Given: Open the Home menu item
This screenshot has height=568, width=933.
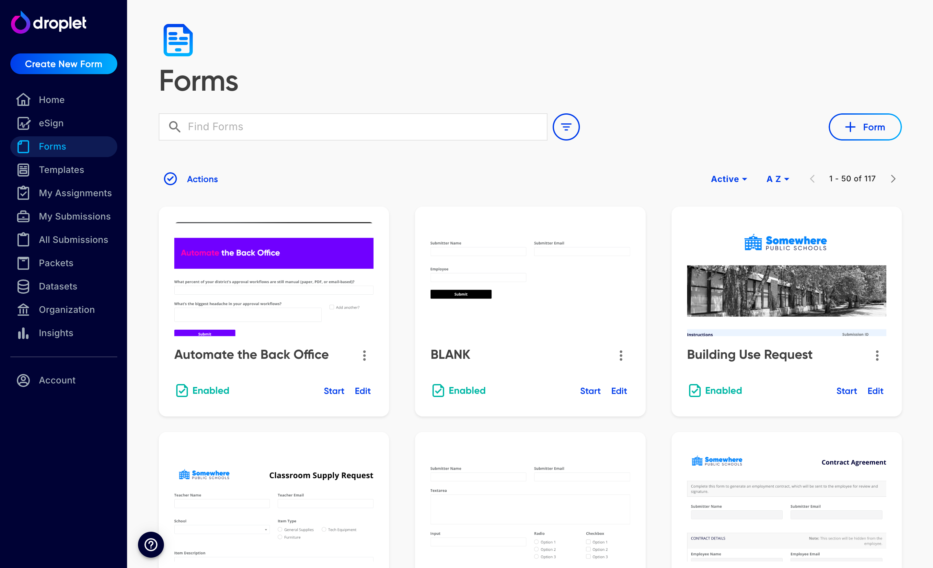Looking at the screenshot, I should (63, 99).
